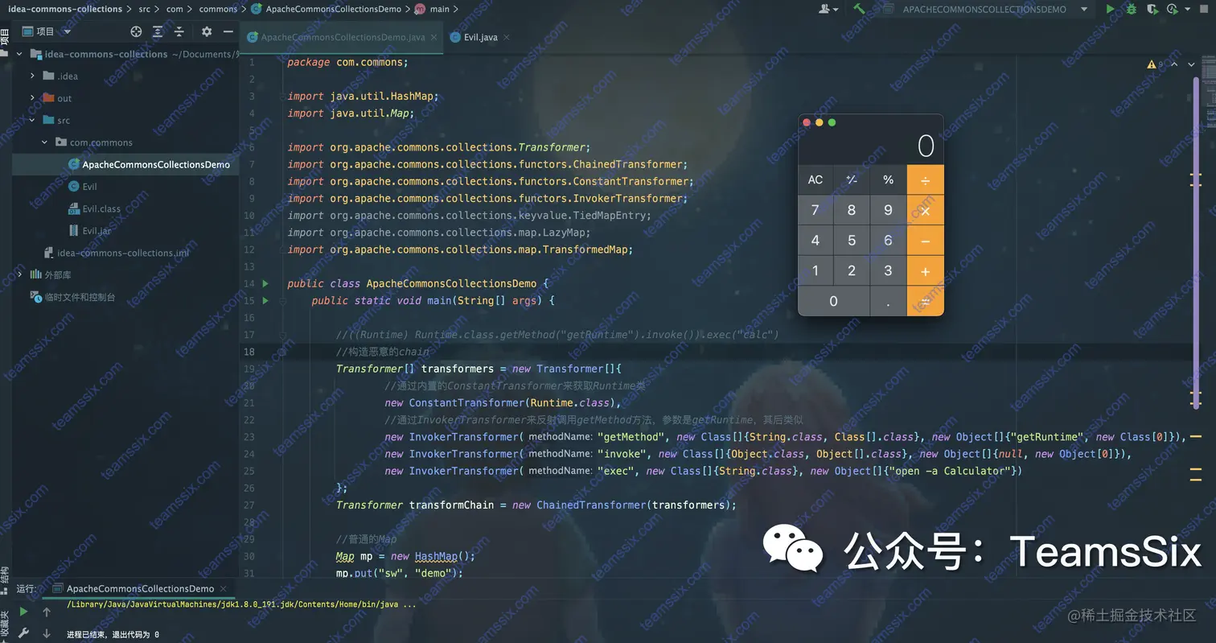Hide the project panel minus icon
Screen dimensions: 1216x643
228,31
